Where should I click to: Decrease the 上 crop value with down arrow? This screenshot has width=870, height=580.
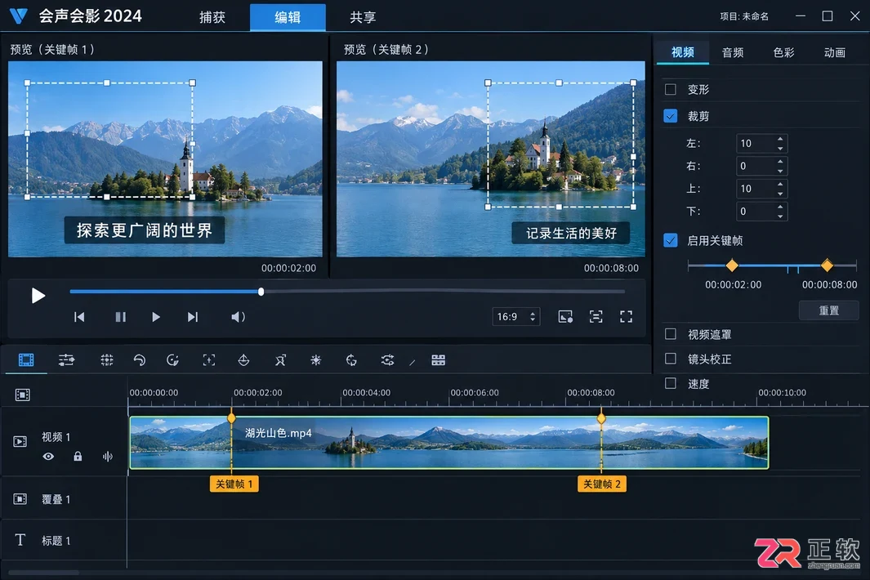[x=780, y=194]
